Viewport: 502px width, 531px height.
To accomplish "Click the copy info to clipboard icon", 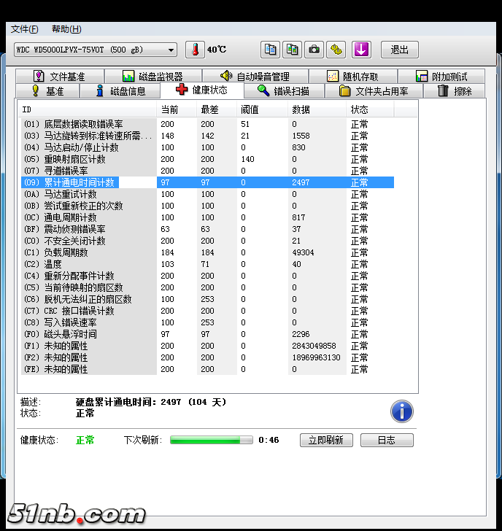I will click(x=270, y=50).
